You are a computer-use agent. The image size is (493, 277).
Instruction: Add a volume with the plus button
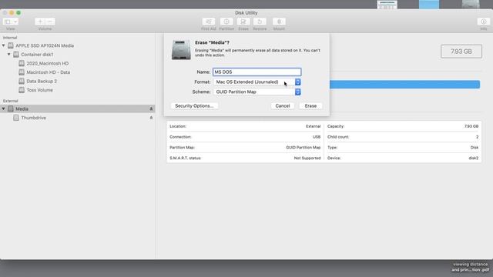coord(40,22)
